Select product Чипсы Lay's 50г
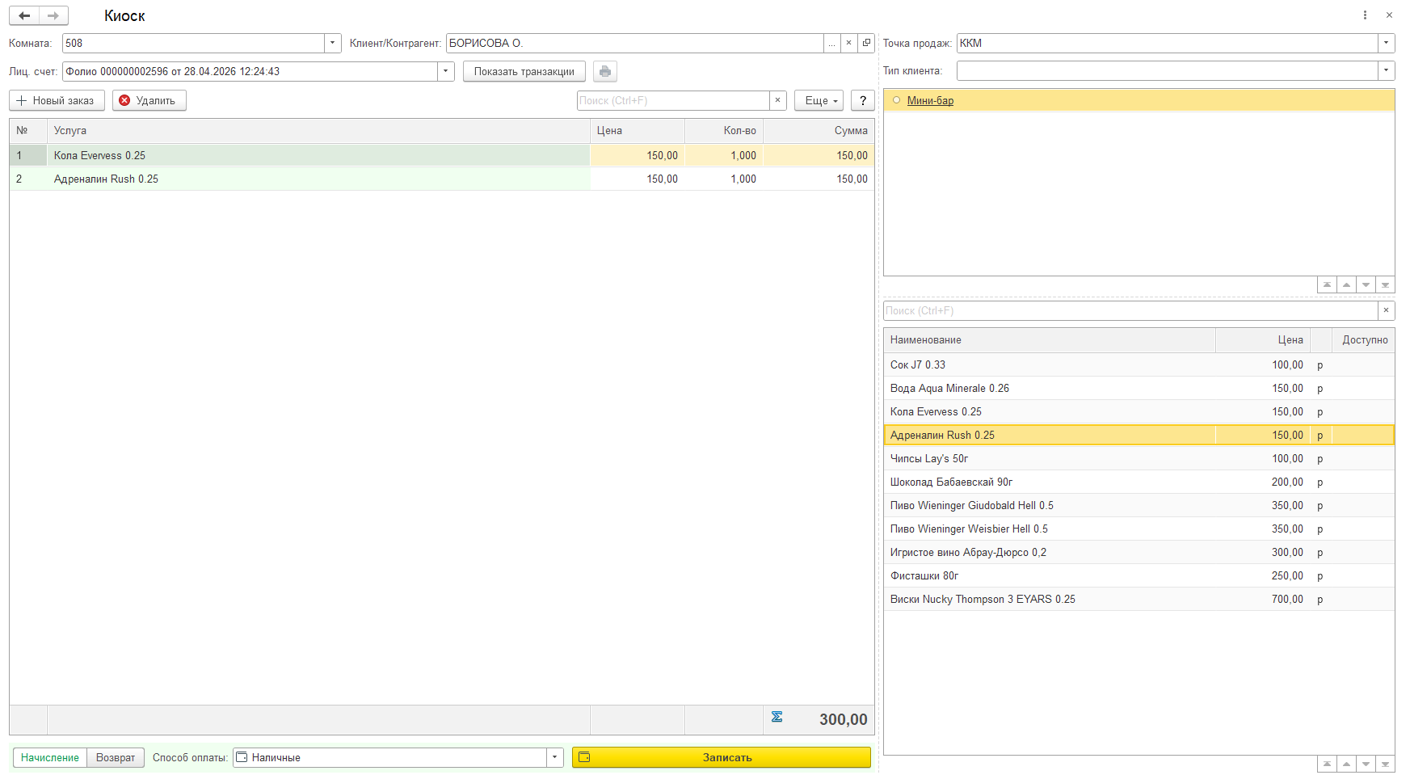The image size is (1410, 775). click(x=1139, y=458)
